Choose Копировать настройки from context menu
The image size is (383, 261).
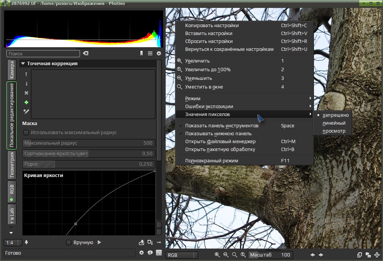pyautogui.click(x=244, y=25)
